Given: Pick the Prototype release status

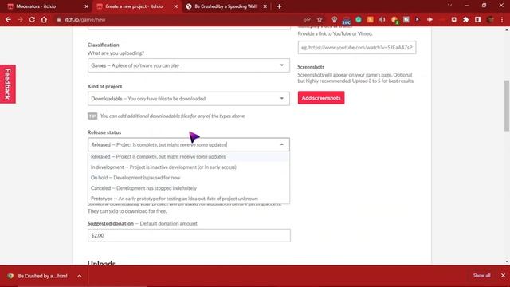Looking at the screenshot, I should click(189, 199).
